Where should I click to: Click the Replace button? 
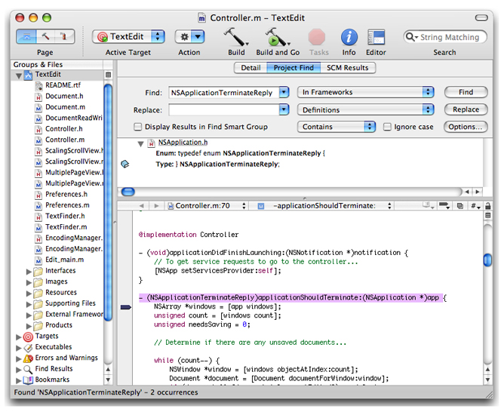466,109
